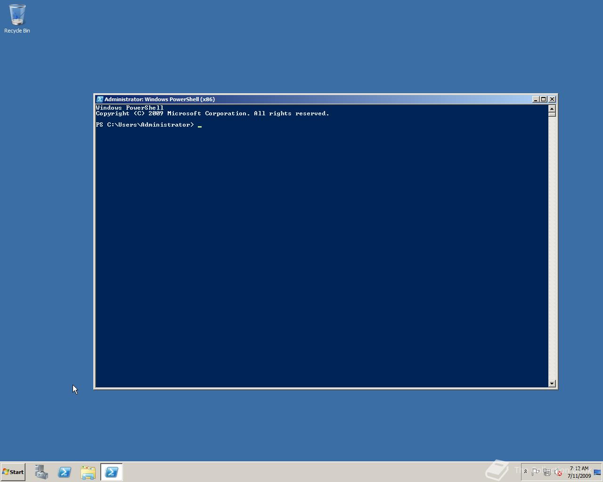Image resolution: width=603 pixels, height=482 pixels.
Task: Minimize the PowerShell window
Action: tap(536, 99)
